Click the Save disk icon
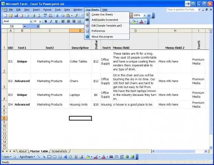Screen dimensions: 214x165 pyautogui.click(x=16, y=15)
